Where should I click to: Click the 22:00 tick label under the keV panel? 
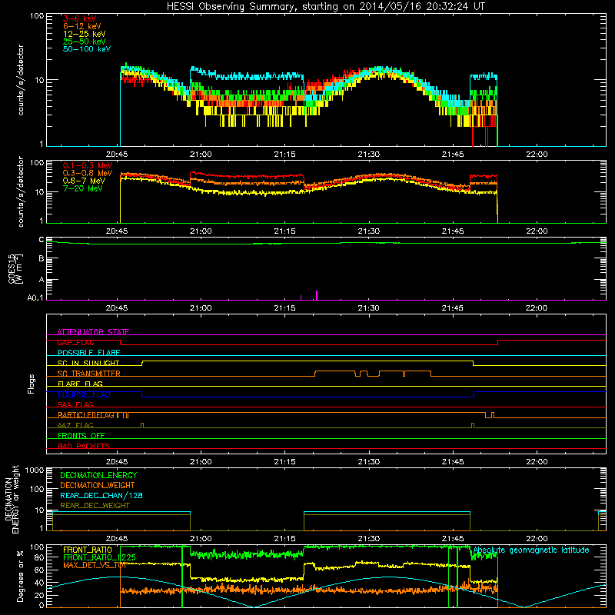pyautogui.click(x=537, y=155)
